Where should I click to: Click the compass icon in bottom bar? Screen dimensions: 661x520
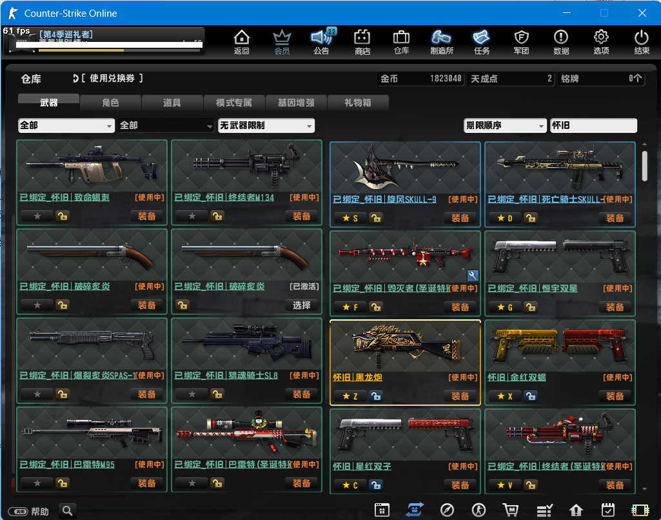tap(447, 510)
